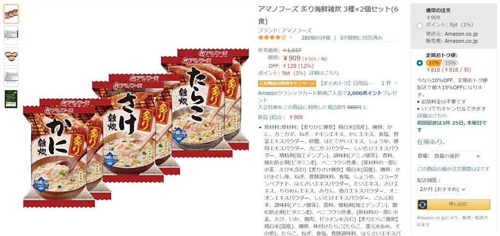Select third thumbnail showing three bowls
This screenshot has height=236, width=500.
[11, 57]
